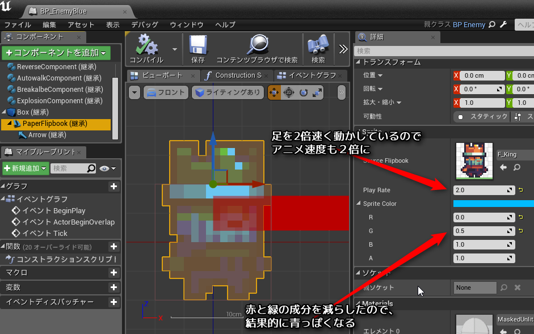Select the 2D translate-rotate tool icon
Image resolution: width=534 pixels, height=334 pixels.
coord(289,92)
